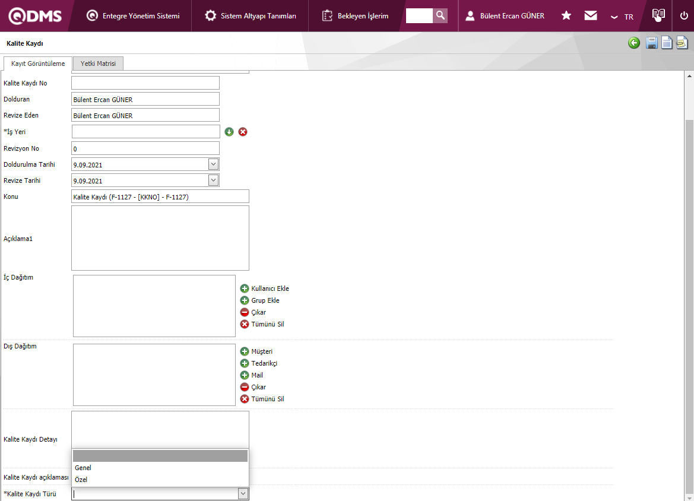Screen dimensions: 694x501
Task: Click the green select icon beside İş Yeri
Action: [229, 132]
